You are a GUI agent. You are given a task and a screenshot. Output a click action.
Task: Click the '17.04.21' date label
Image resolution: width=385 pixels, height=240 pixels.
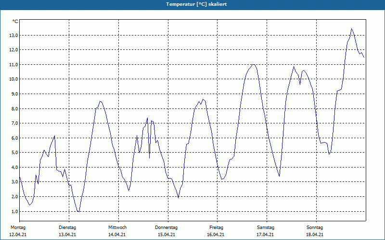pyautogui.click(x=265, y=235)
